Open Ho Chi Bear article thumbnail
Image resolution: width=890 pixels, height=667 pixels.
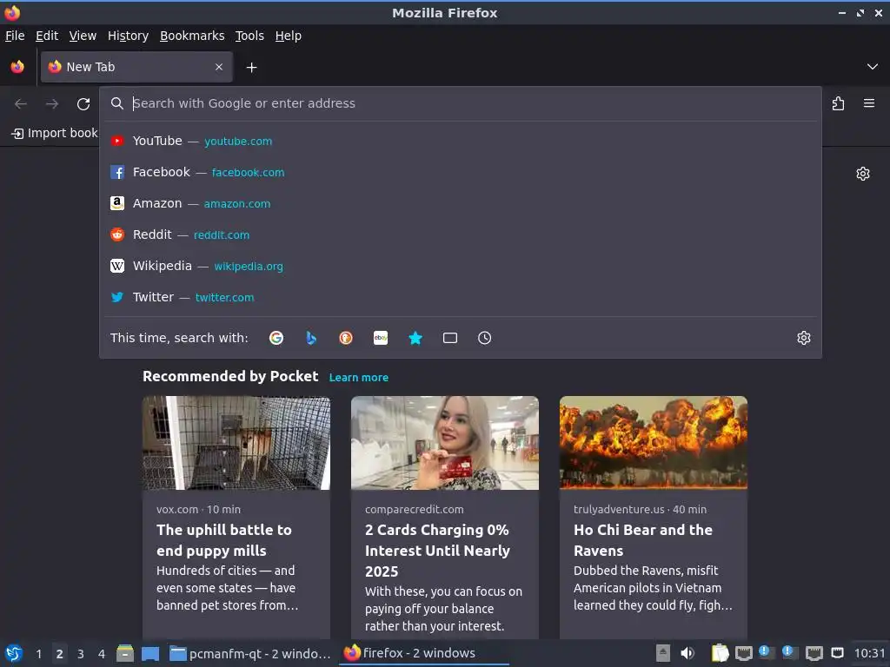tap(654, 443)
